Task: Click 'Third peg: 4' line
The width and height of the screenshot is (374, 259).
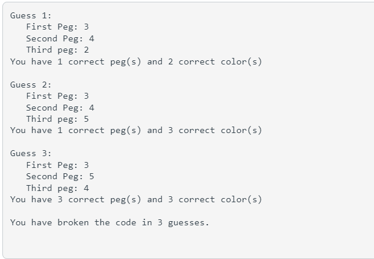Action: (57, 189)
